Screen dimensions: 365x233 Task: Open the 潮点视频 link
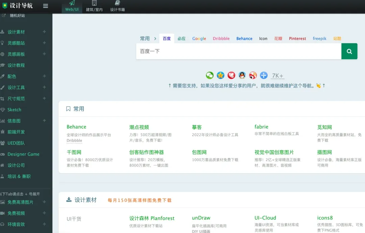point(139,127)
